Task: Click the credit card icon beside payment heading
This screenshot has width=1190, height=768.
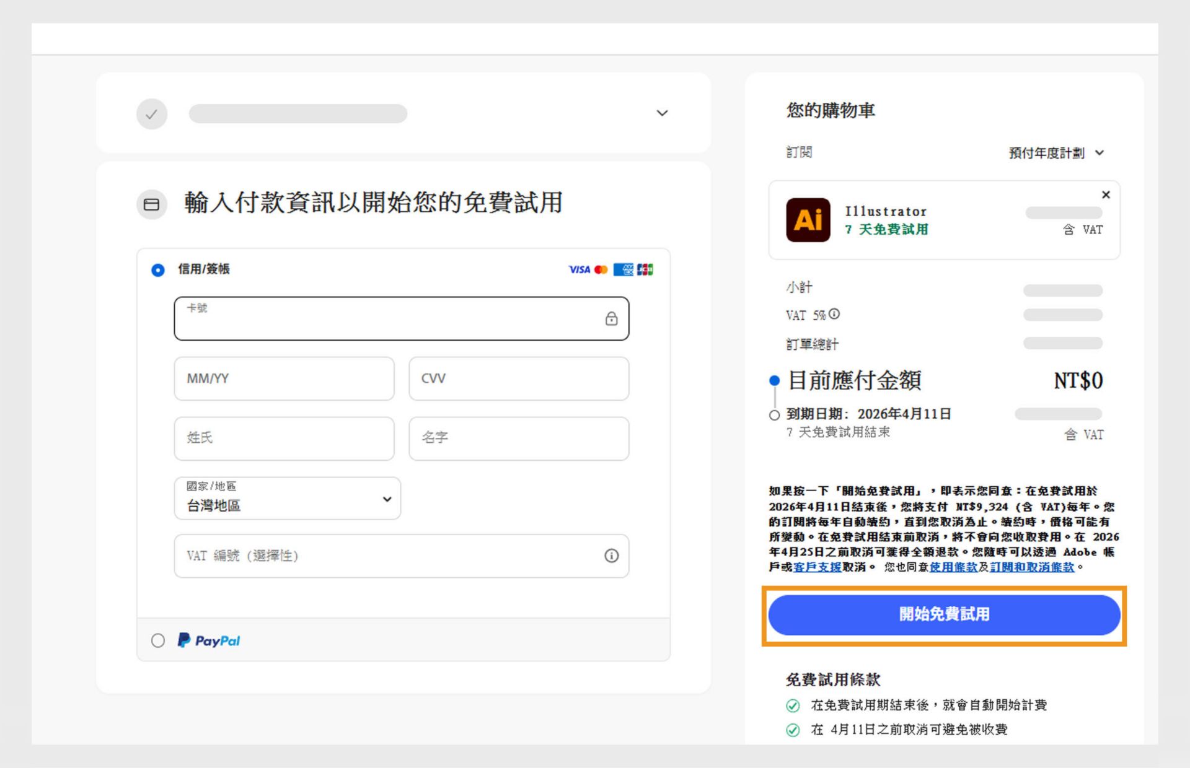Action: coord(151,204)
